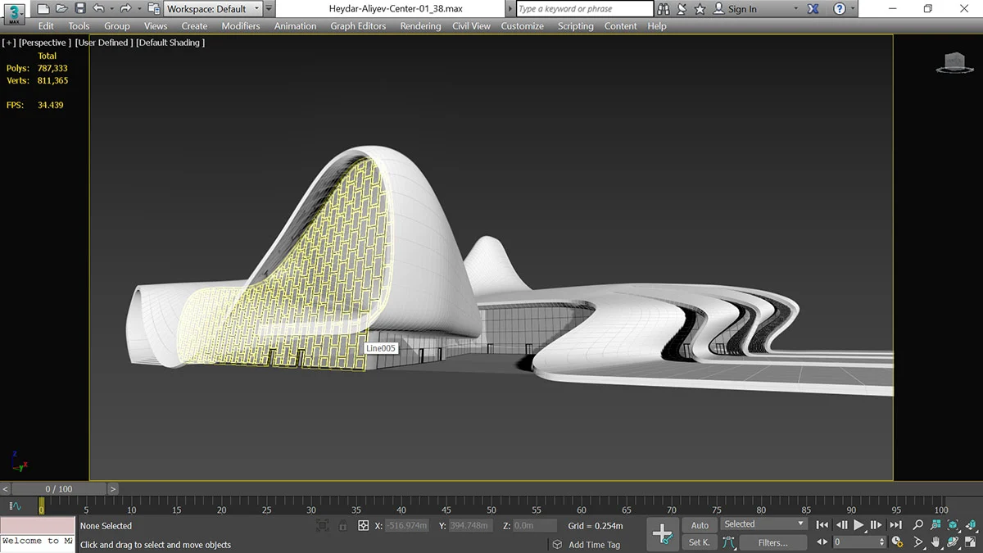Open the 3ds Max application menu
This screenshot has width=983, height=553.
pos(14,13)
